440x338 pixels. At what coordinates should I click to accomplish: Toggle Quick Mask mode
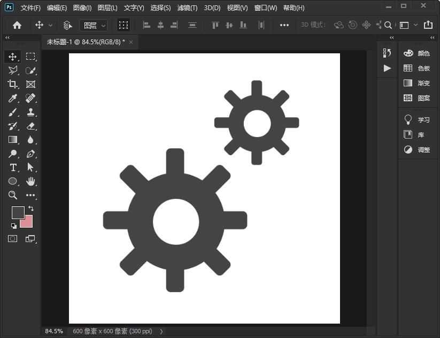coord(12,239)
